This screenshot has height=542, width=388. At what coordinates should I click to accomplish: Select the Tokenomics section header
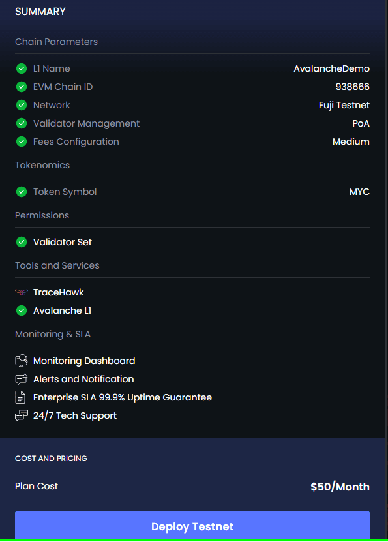tap(42, 165)
